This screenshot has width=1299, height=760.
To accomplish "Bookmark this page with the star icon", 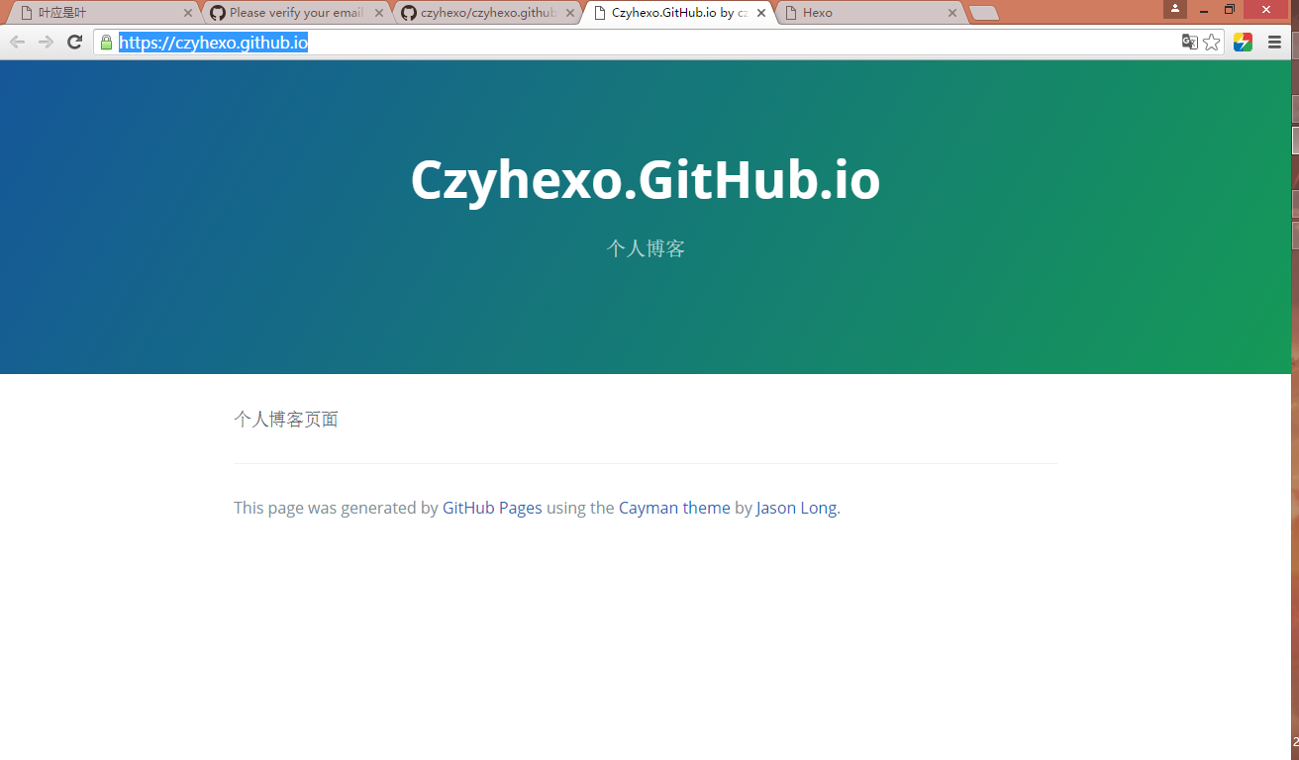I will (1212, 43).
